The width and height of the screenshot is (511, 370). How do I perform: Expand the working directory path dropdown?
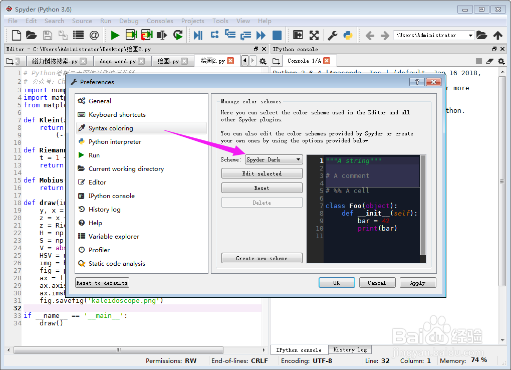470,35
